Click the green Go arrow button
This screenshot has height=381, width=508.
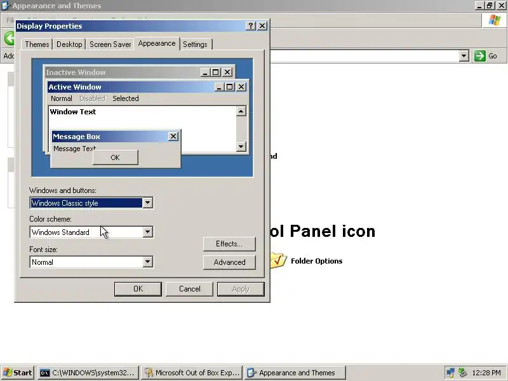480,56
